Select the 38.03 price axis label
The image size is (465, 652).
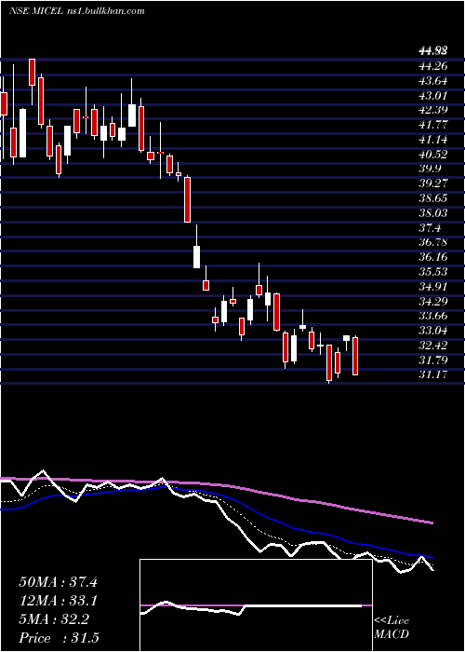[x=433, y=213]
